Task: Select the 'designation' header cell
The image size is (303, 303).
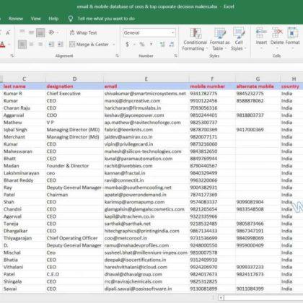Action: [74, 87]
